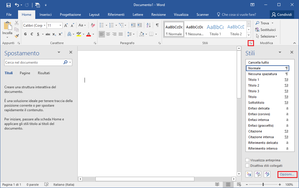Click the Opzioni link in the Stili pane

[287, 174]
